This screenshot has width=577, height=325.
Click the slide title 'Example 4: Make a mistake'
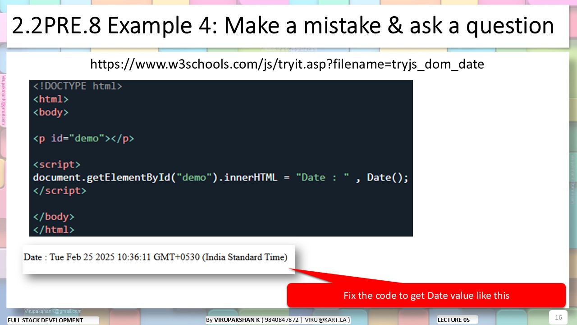tap(283, 26)
